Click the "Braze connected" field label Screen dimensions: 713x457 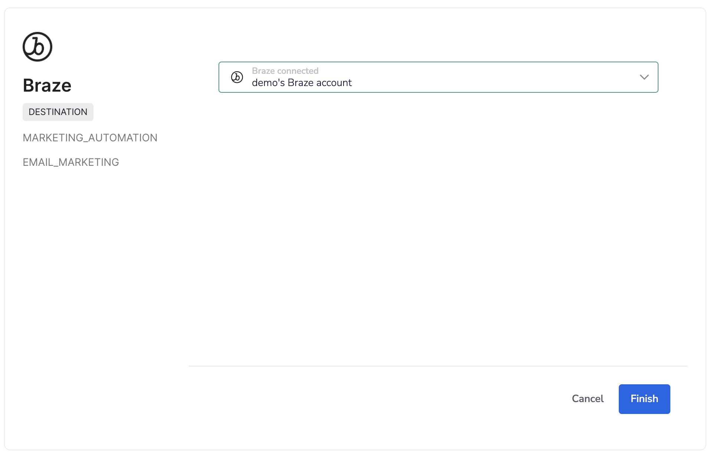(x=285, y=71)
